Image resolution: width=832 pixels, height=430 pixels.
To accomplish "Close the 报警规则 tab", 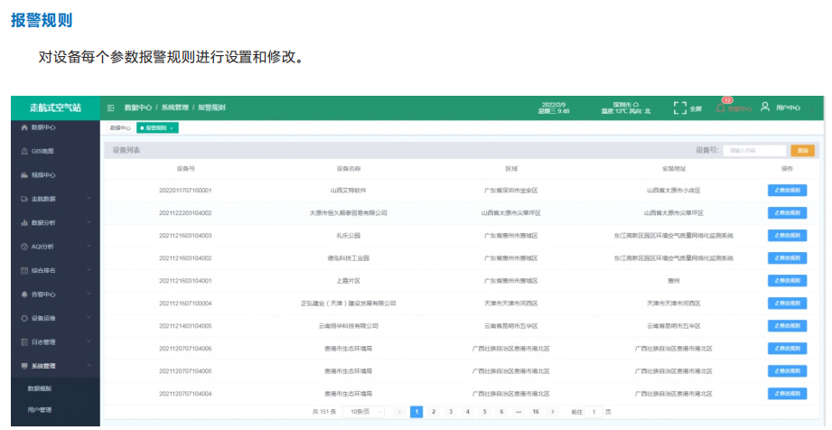I will coord(172,128).
